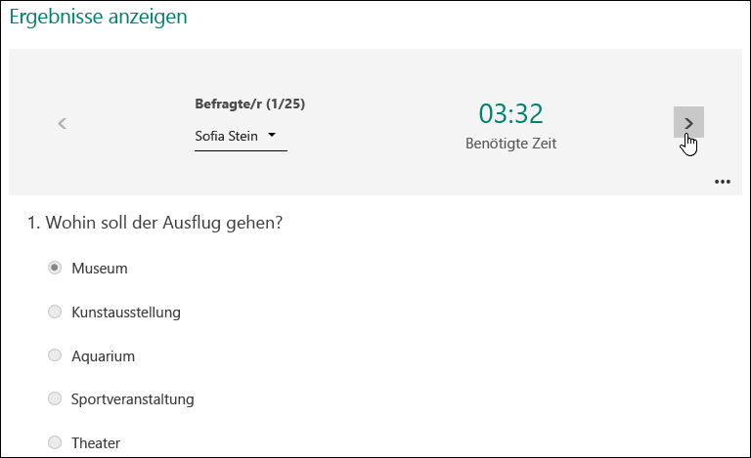
Task: Go to the previous respondent arrow
Action: point(62,123)
